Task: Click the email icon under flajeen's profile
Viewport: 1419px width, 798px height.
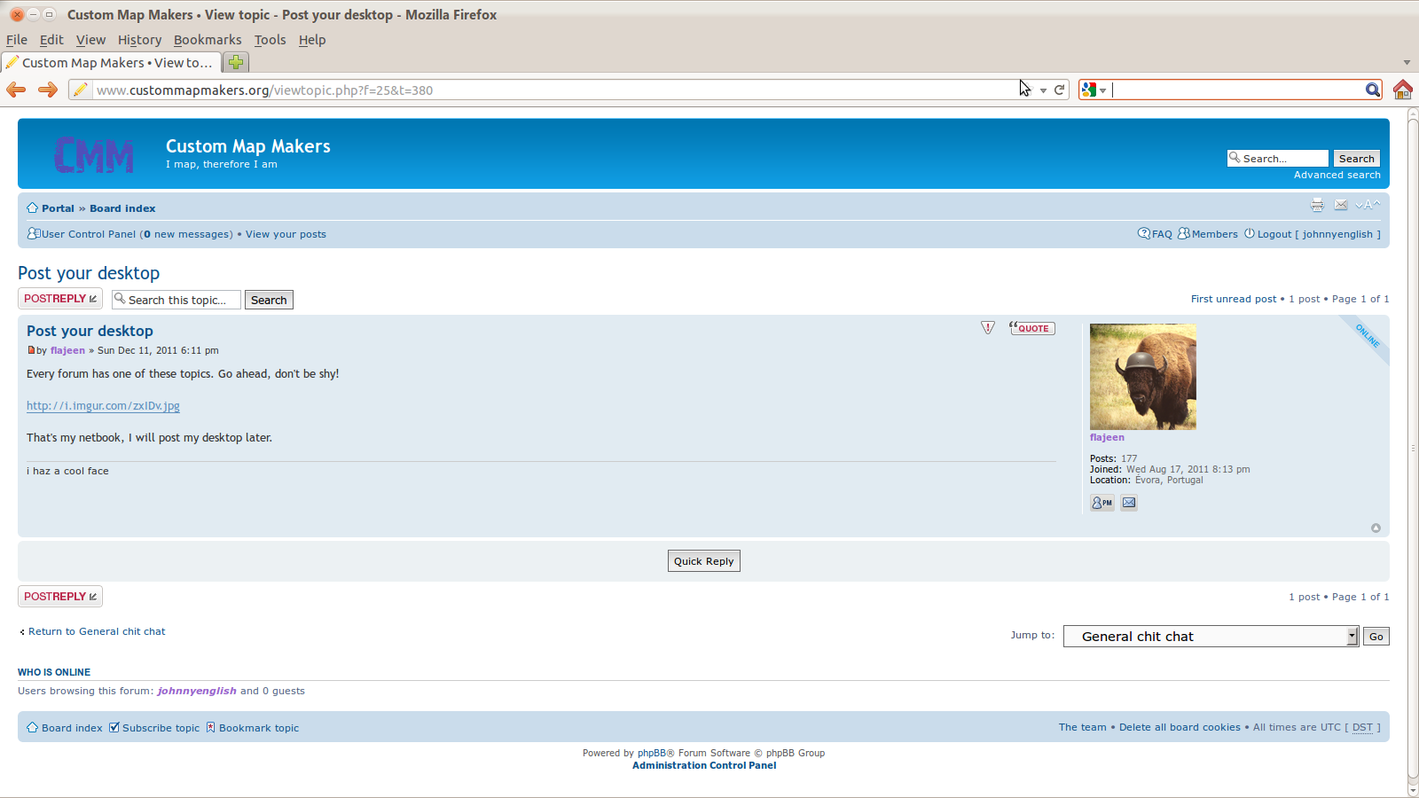Action: [x=1129, y=503]
